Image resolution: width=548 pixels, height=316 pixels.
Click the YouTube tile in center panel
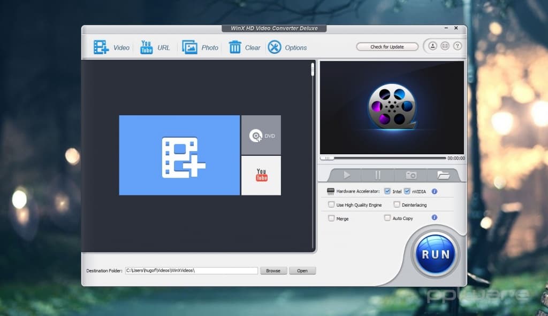(x=261, y=176)
